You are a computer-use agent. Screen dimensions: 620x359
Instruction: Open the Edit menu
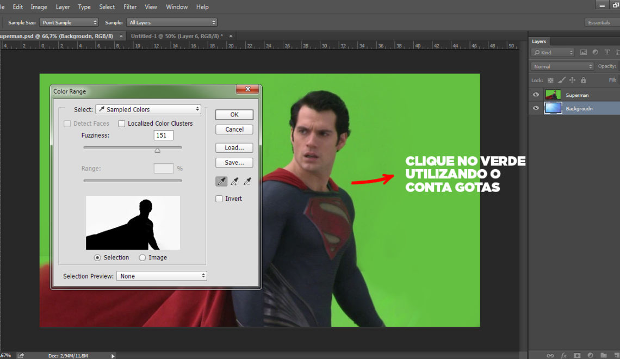pyautogui.click(x=18, y=7)
